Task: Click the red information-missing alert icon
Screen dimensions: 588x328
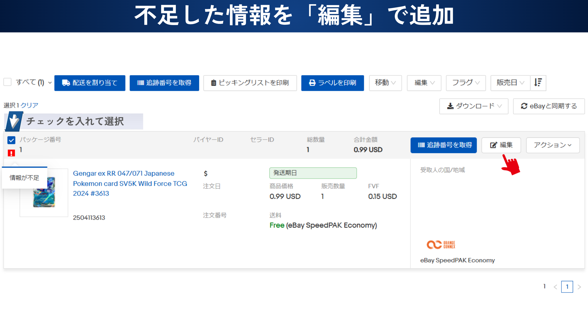Action: point(11,153)
